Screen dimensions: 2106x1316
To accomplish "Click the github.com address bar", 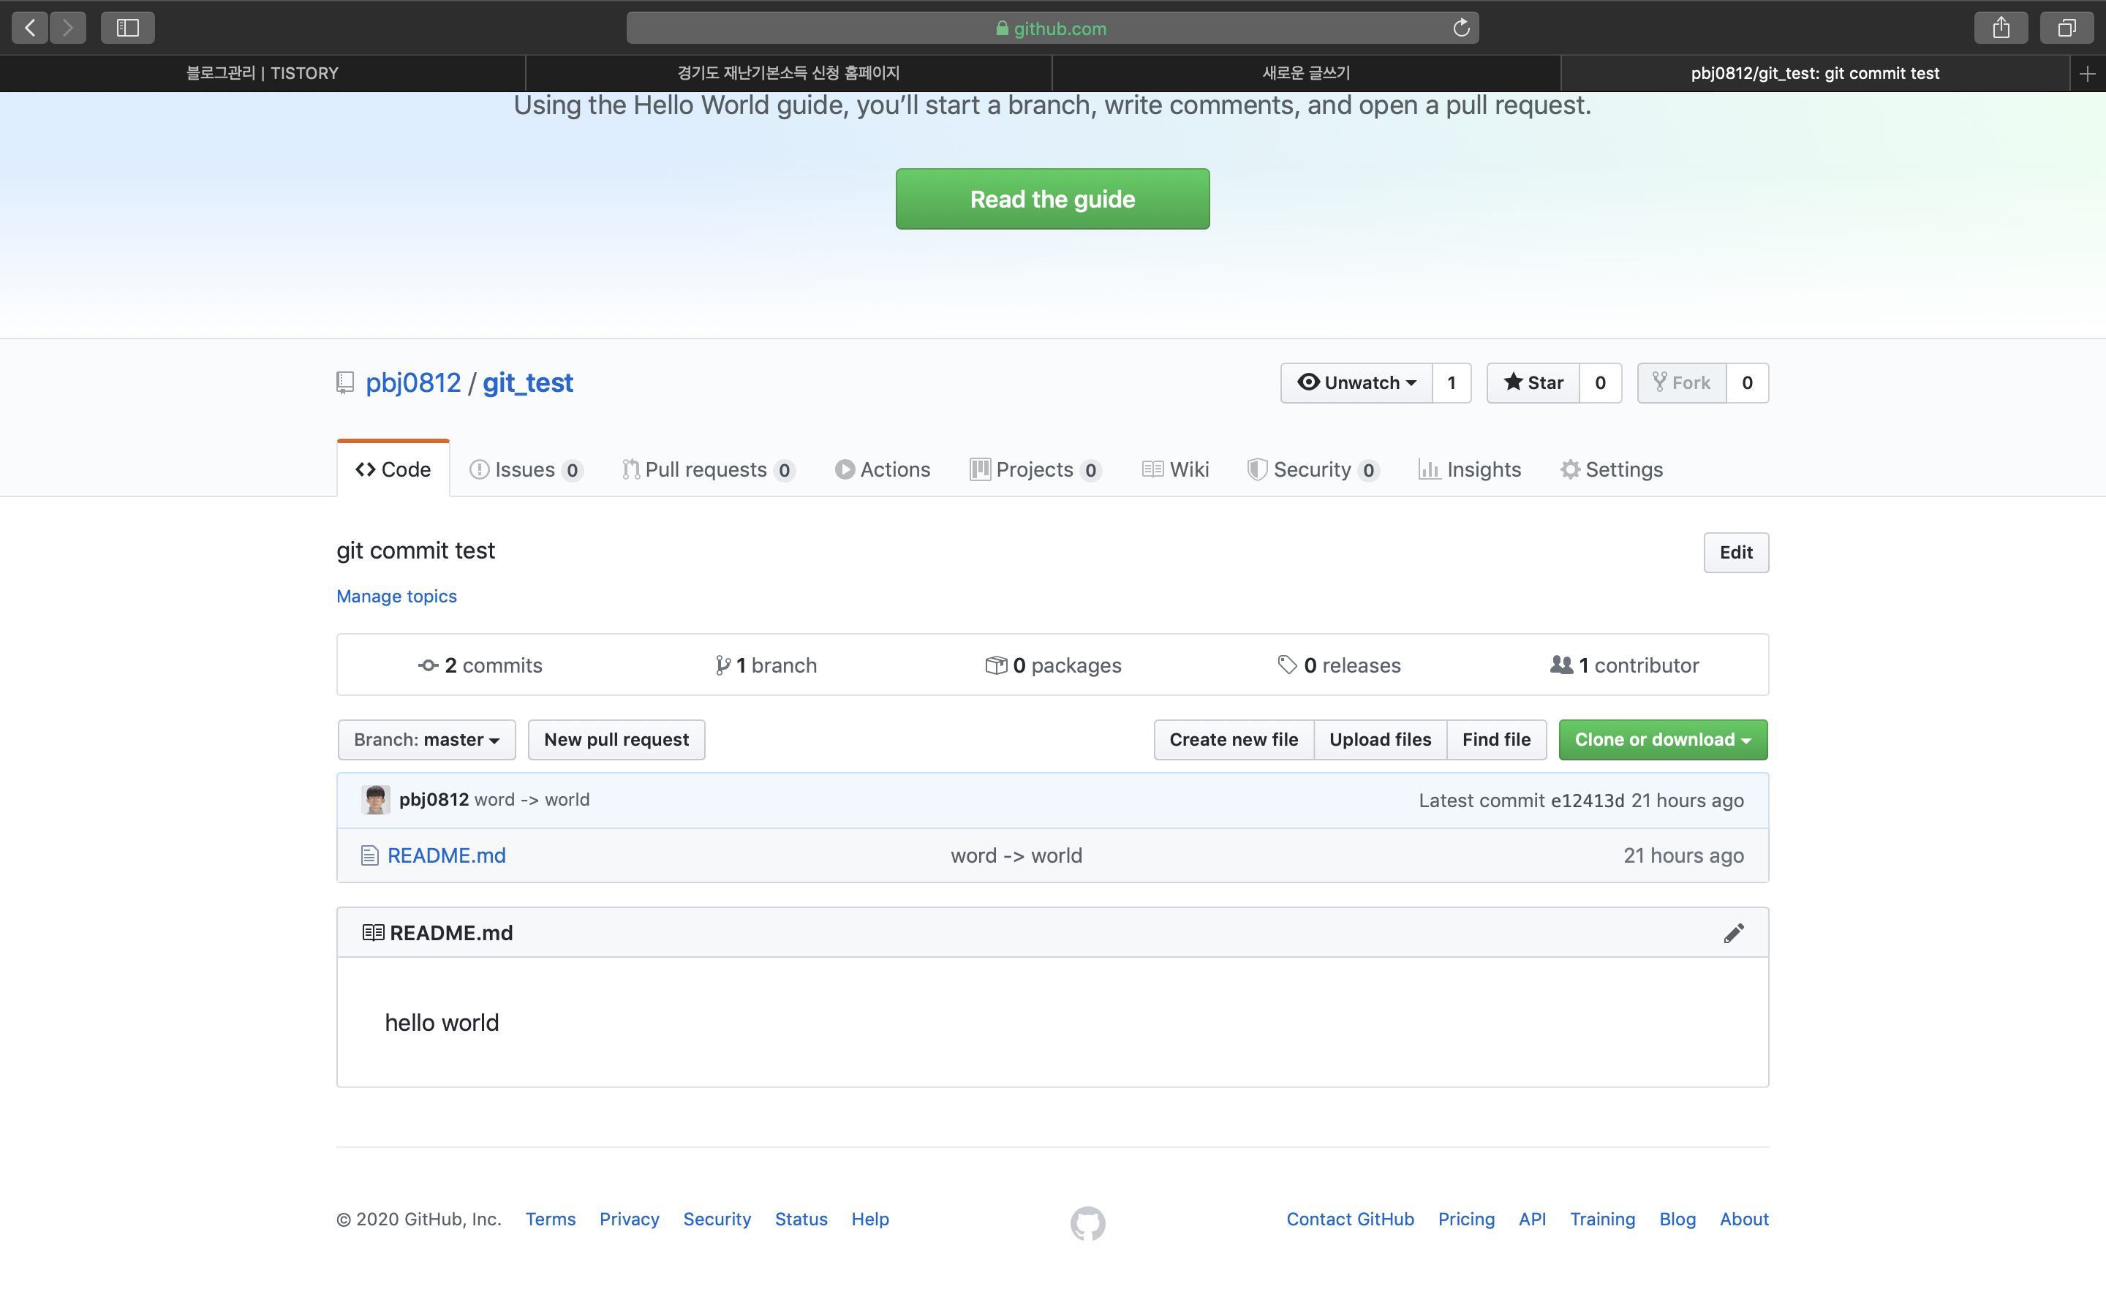I will pyautogui.click(x=1052, y=28).
